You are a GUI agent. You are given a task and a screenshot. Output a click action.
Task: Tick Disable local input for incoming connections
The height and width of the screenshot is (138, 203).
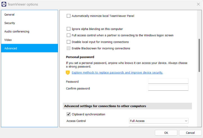point(68,42)
